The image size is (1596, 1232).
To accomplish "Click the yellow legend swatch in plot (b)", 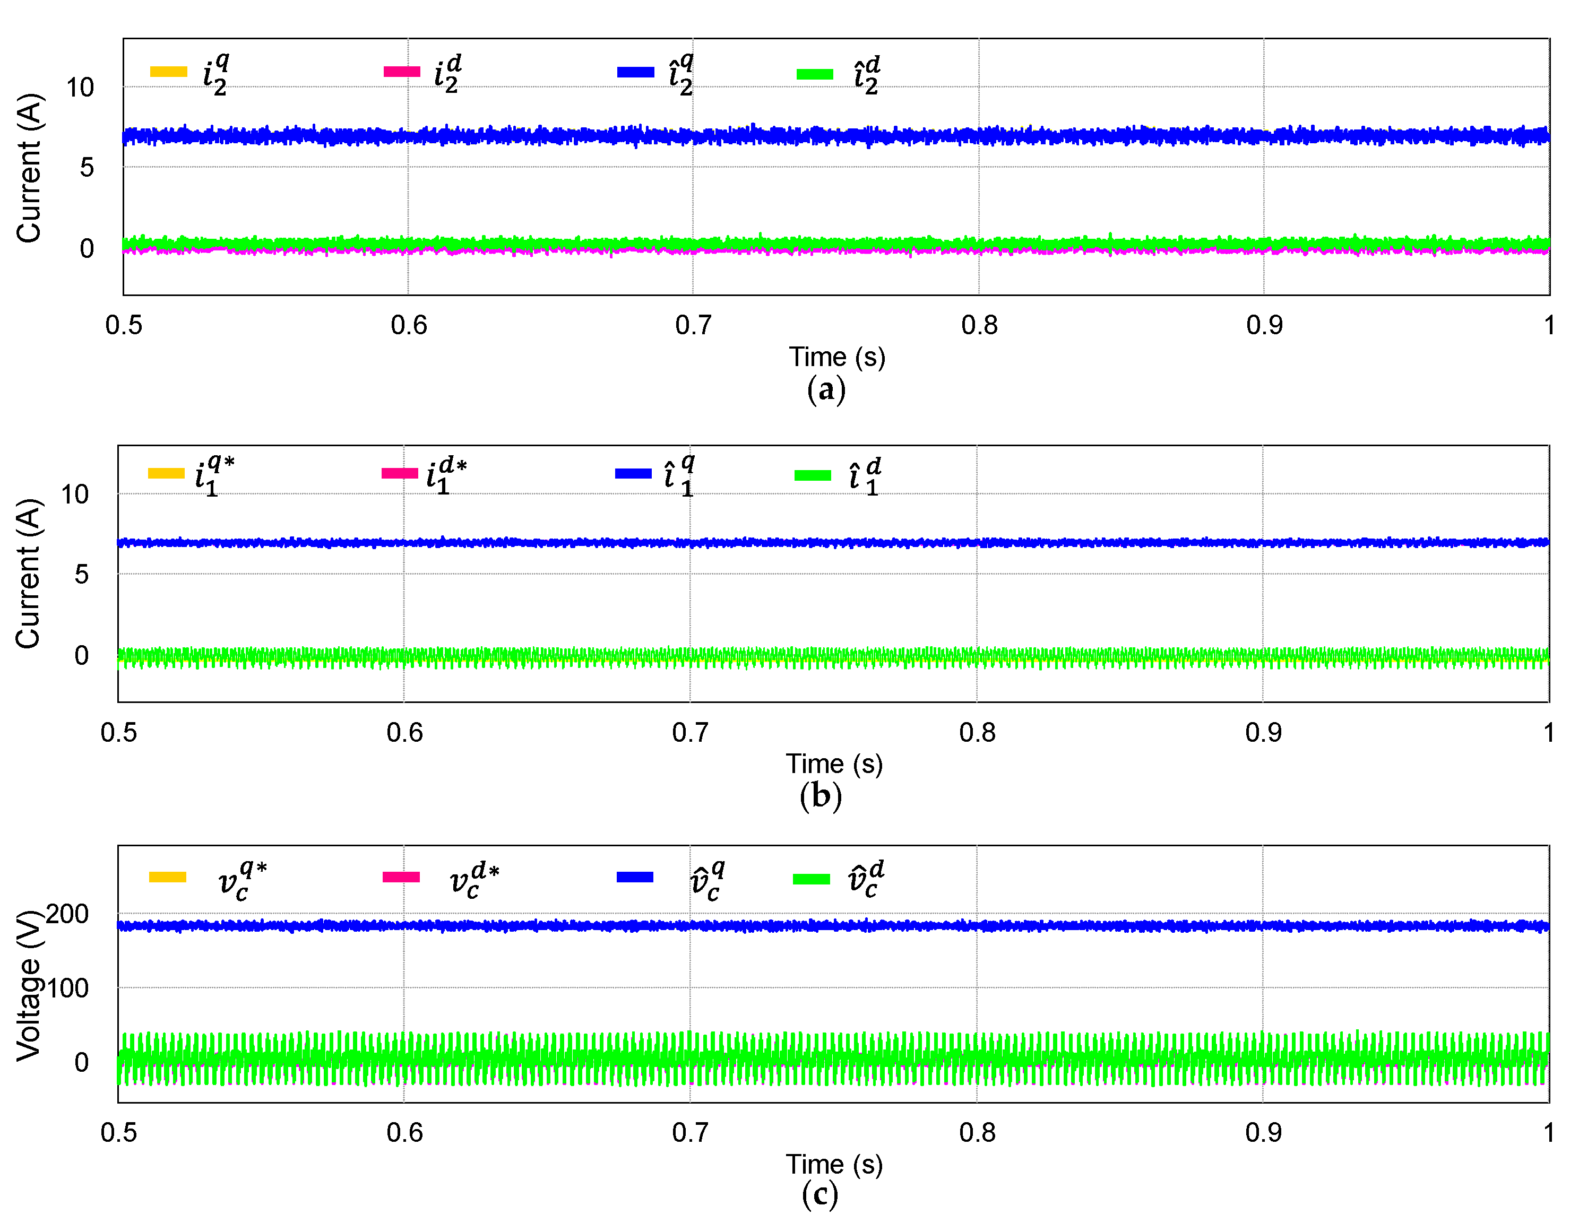I will (166, 473).
